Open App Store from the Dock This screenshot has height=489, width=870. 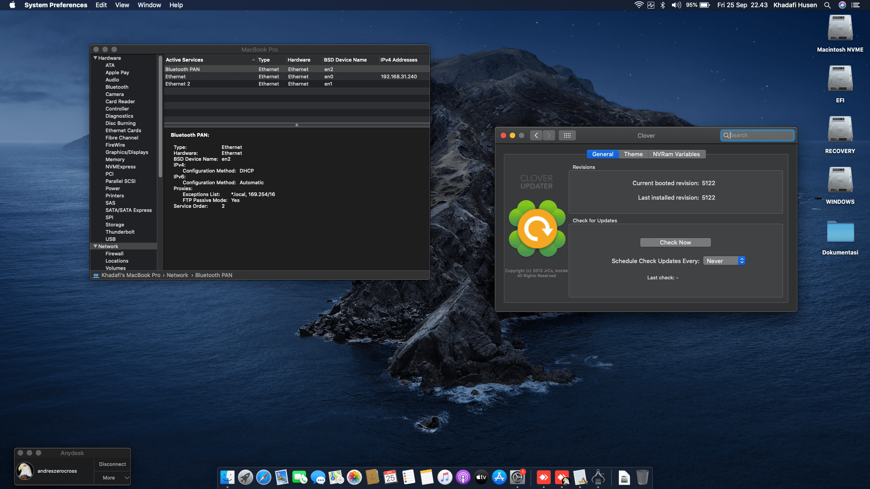(x=499, y=477)
